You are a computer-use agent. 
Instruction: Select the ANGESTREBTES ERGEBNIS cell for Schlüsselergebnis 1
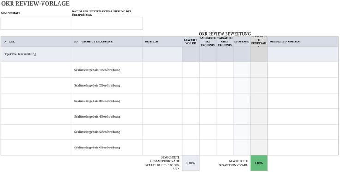point(208,70)
